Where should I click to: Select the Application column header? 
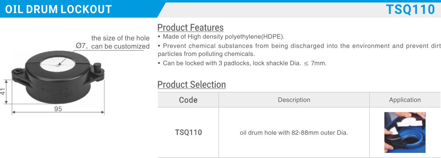pos(405,100)
